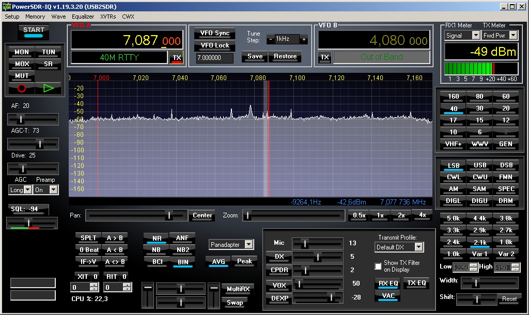Click the 7.000000 frequency input field

(214, 58)
